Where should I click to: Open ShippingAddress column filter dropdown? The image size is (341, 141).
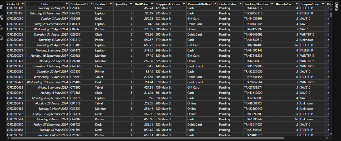point(184,4)
